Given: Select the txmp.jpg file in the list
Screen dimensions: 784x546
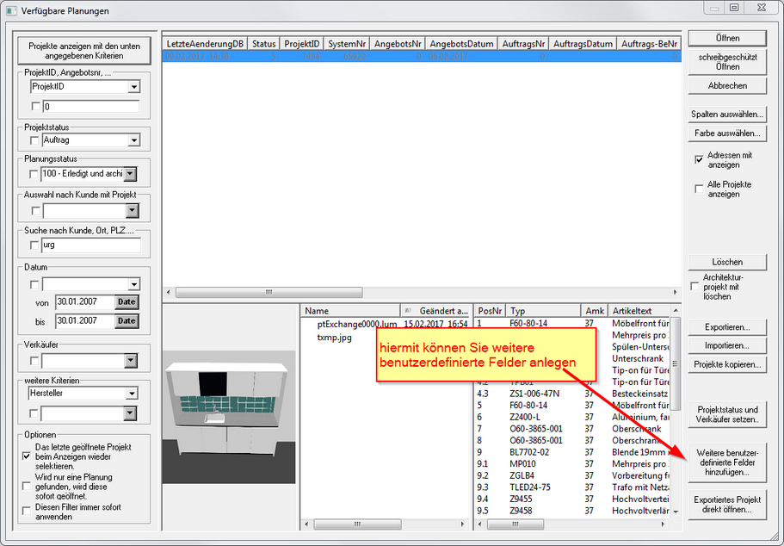Looking at the screenshot, I should click(x=335, y=338).
